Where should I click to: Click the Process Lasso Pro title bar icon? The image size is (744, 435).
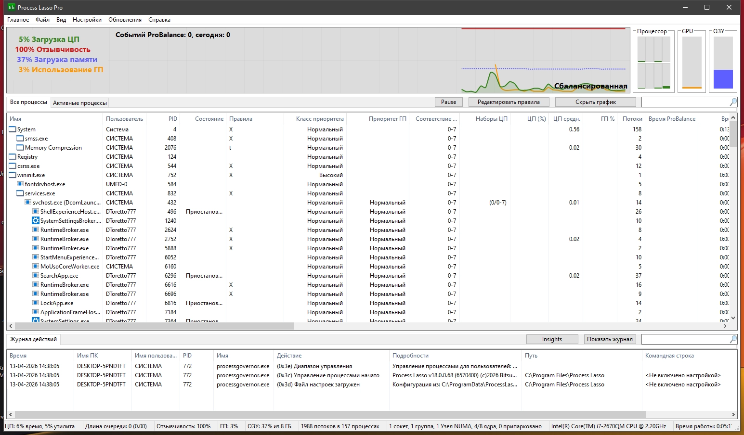[x=11, y=7]
